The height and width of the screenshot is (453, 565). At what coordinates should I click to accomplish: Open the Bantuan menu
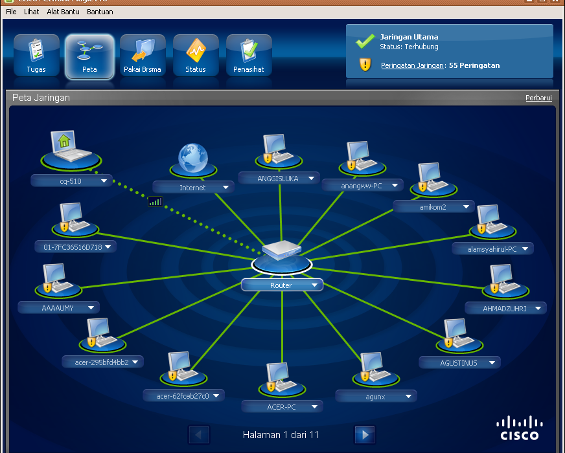pyautogui.click(x=100, y=12)
